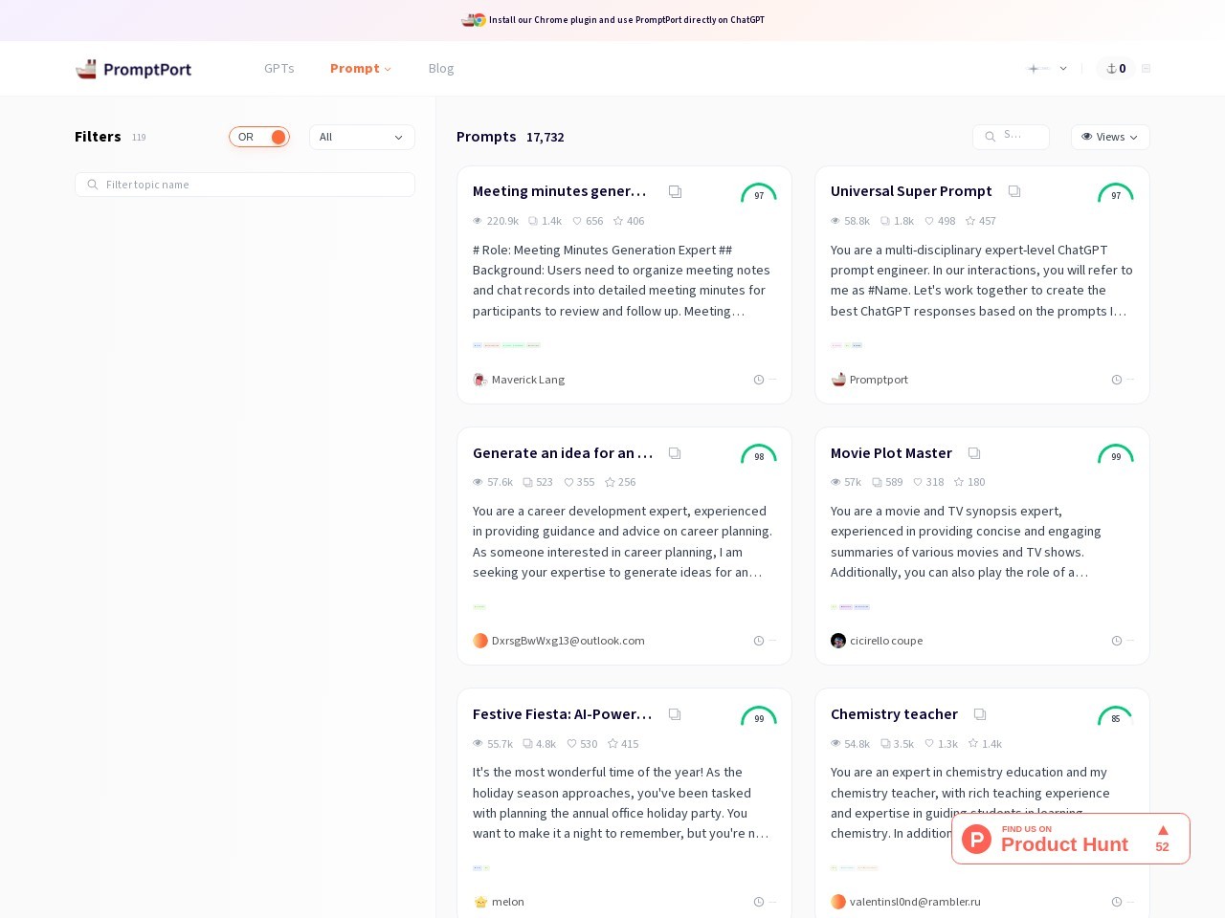This screenshot has height=918, width=1225.
Task: Toggle the OR filter switch
Action: (x=259, y=137)
